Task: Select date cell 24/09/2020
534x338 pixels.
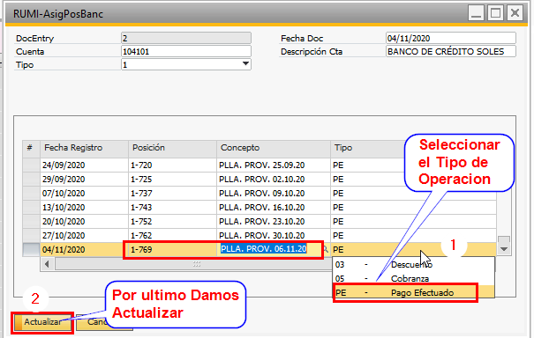Action: (x=84, y=165)
